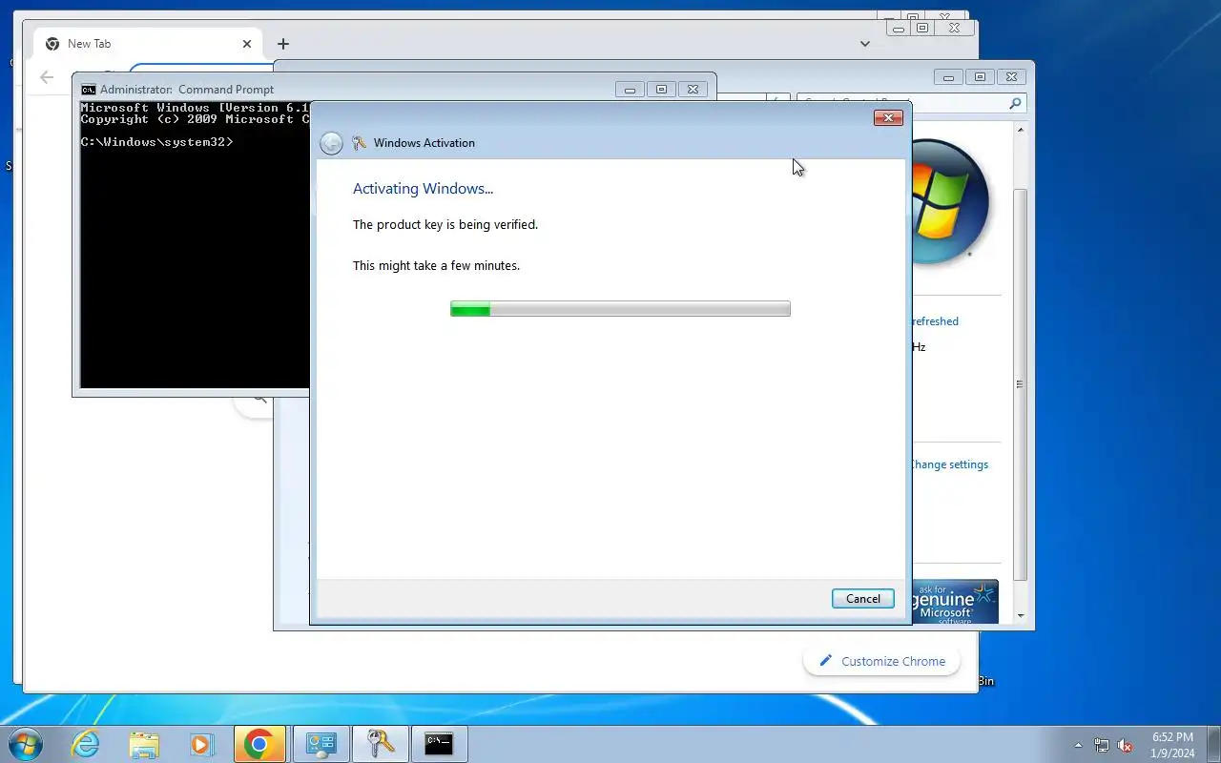Close the Windows Activation dialog
1221x763 pixels.
pyautogui.click(x=888, y=117)
